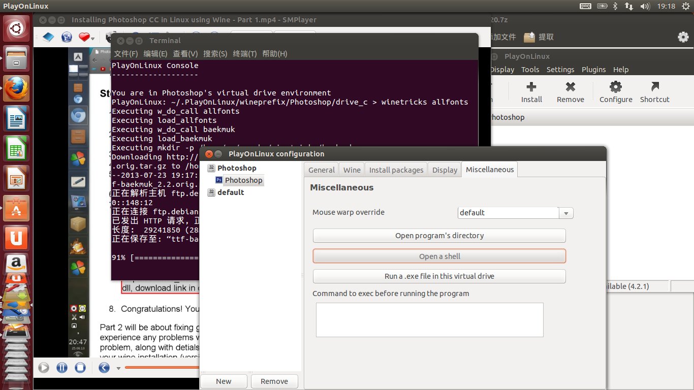Select the bold Photoshop virtual drive entry

237,168
